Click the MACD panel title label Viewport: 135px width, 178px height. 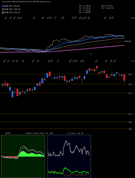[x=8, y=133]
